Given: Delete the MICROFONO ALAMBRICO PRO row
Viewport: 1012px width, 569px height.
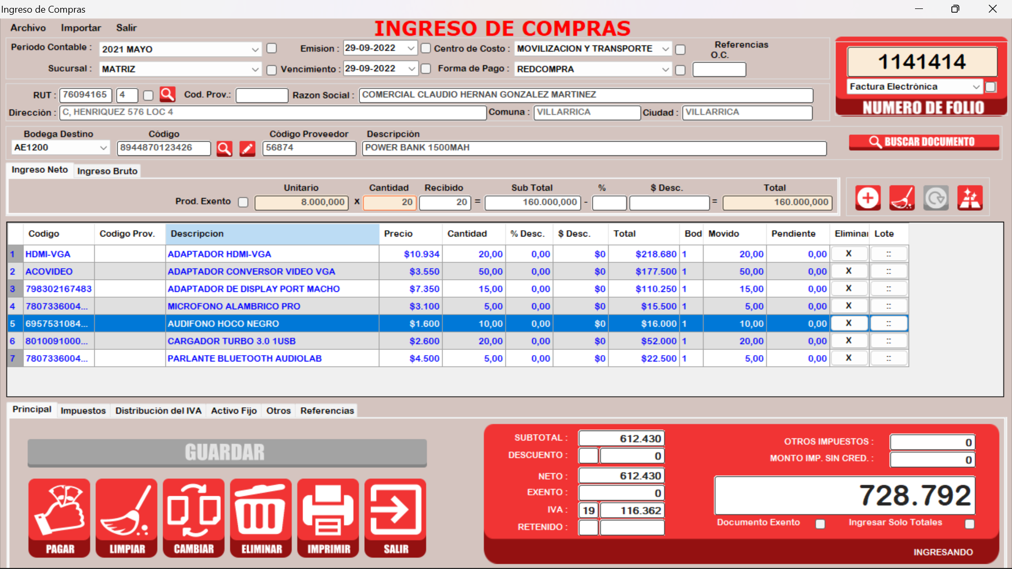Looking at the screenshot, I should (x=849, y=306).
